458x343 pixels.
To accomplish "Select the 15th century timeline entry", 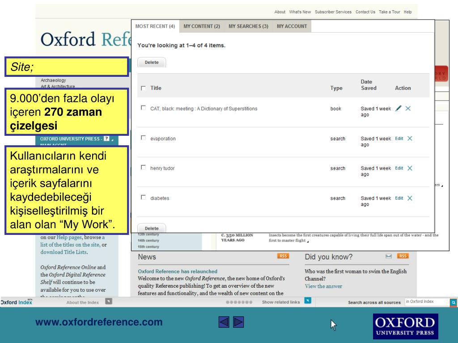I will [x=148, y=247].
